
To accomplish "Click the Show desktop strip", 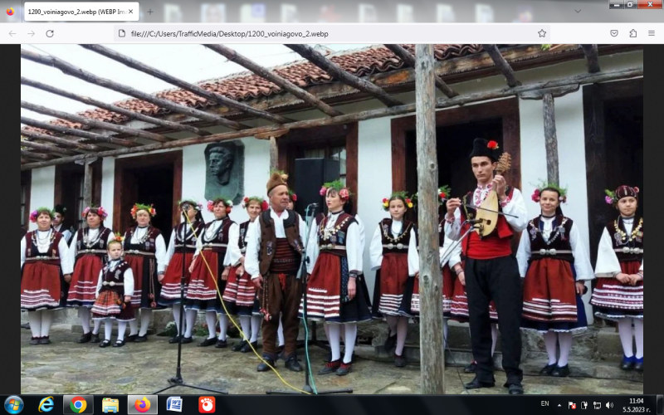I will [660, 405].
